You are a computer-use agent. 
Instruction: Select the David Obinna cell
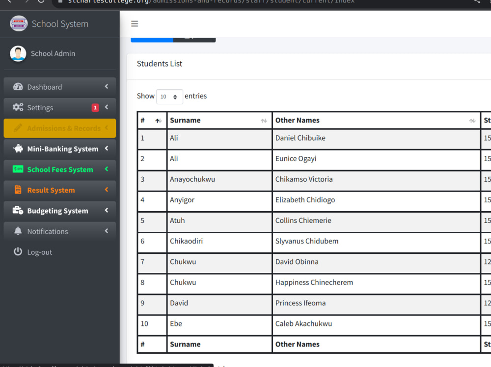click(376, 262)
